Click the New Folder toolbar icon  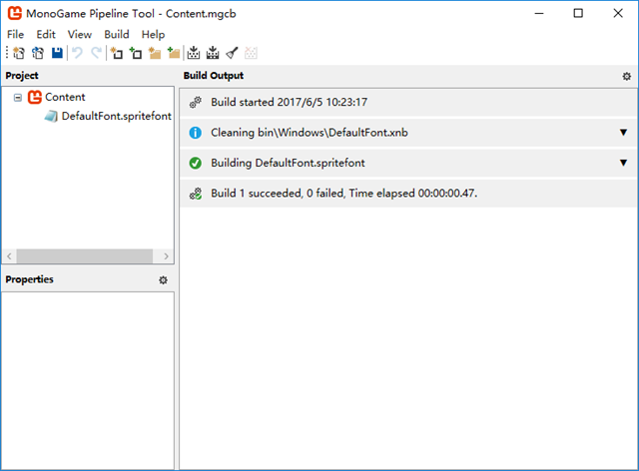(154, 53)
